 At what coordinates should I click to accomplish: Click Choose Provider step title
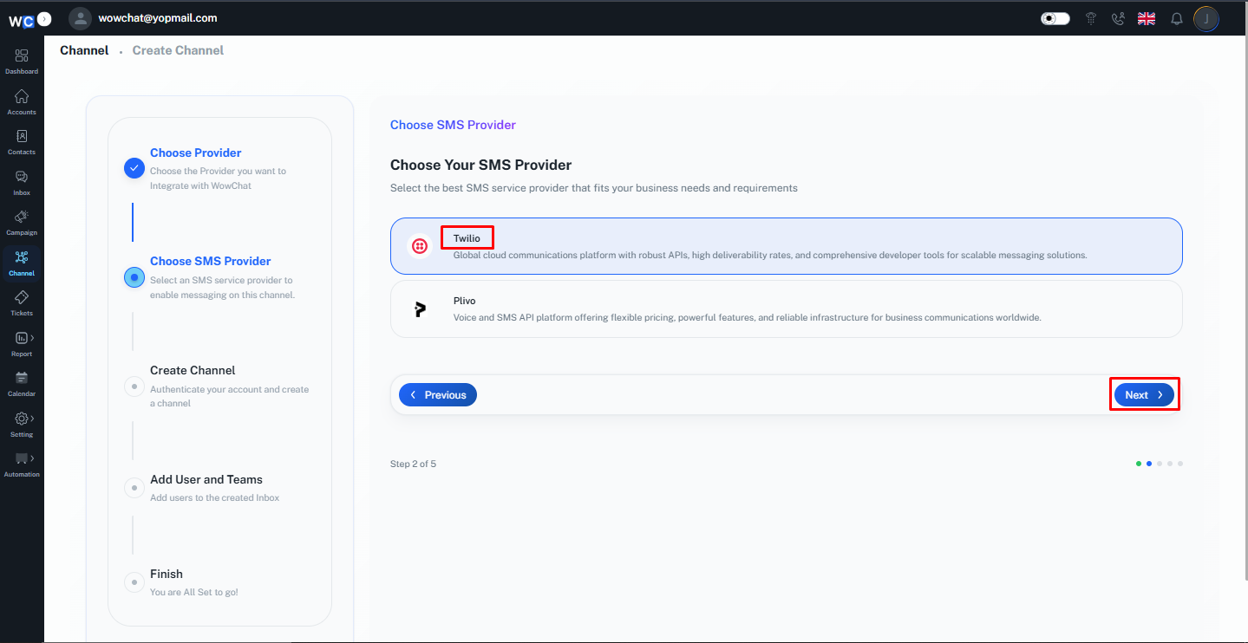point(196,153)
